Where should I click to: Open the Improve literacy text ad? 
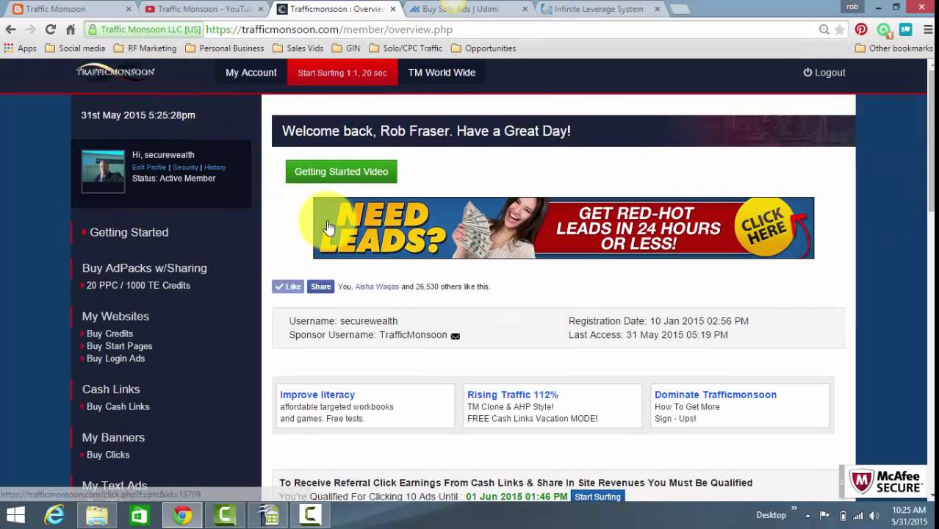[x=317, y=395]
